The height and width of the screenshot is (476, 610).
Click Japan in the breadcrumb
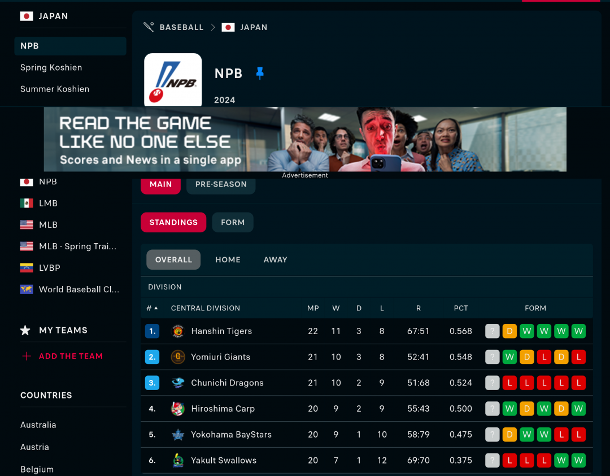tap(254, 27)
